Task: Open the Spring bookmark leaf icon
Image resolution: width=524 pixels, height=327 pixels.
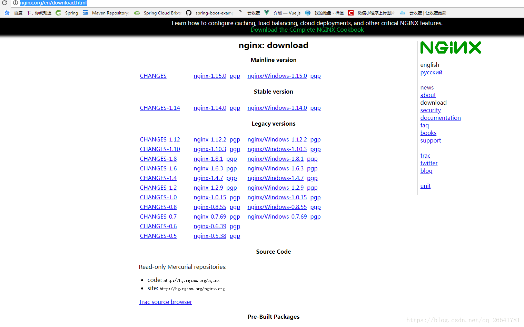Action: pyautogui.click(x=59, y=13)
